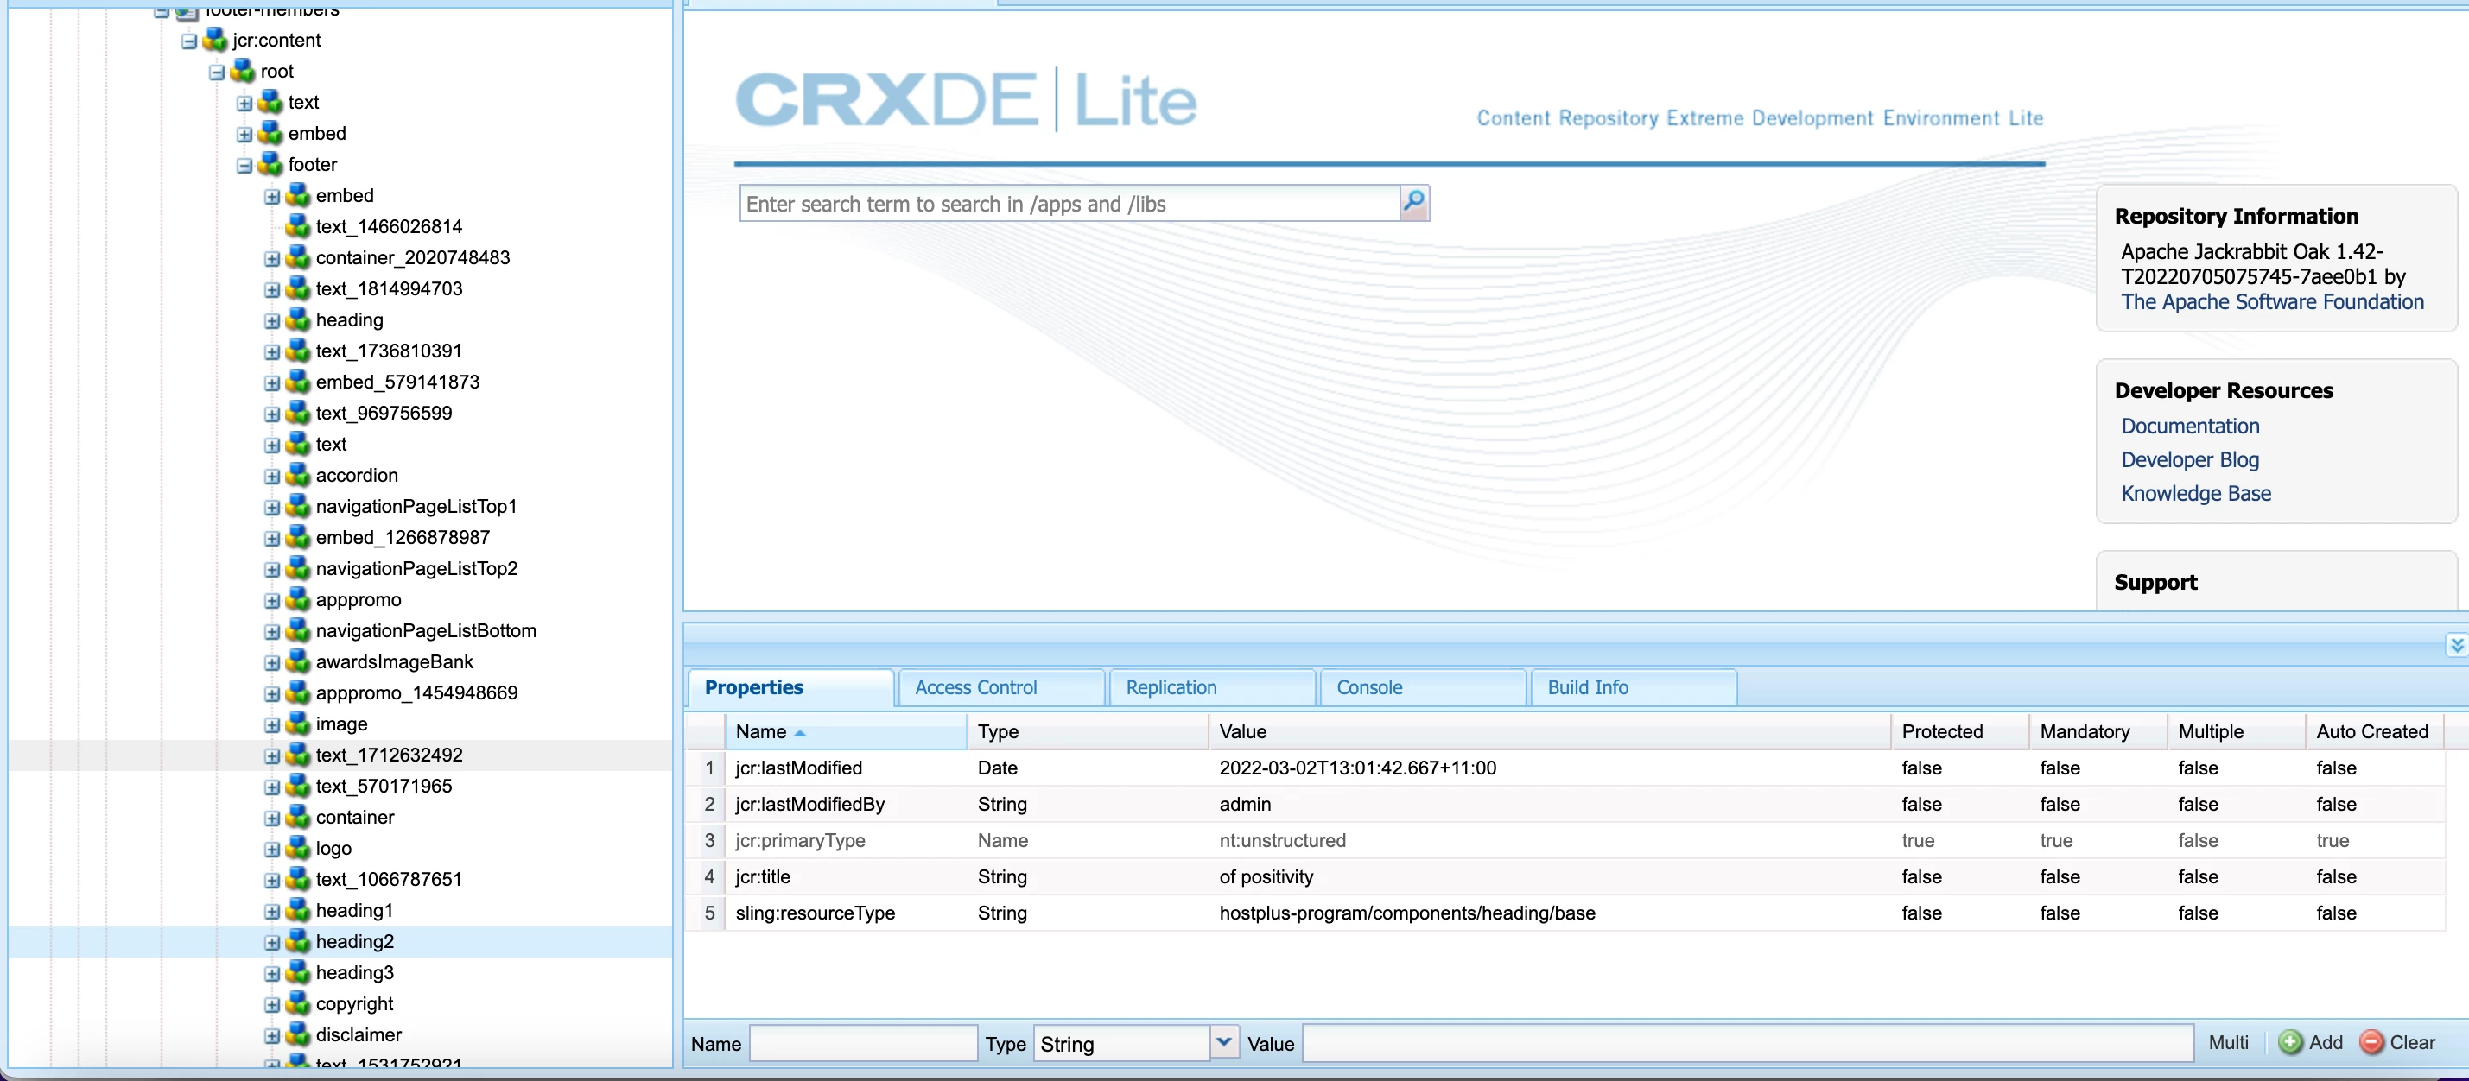Viewport: 2469px width, 1081px height.
Task: Click the copyright node icon
Action: [x=299, y=1003]
